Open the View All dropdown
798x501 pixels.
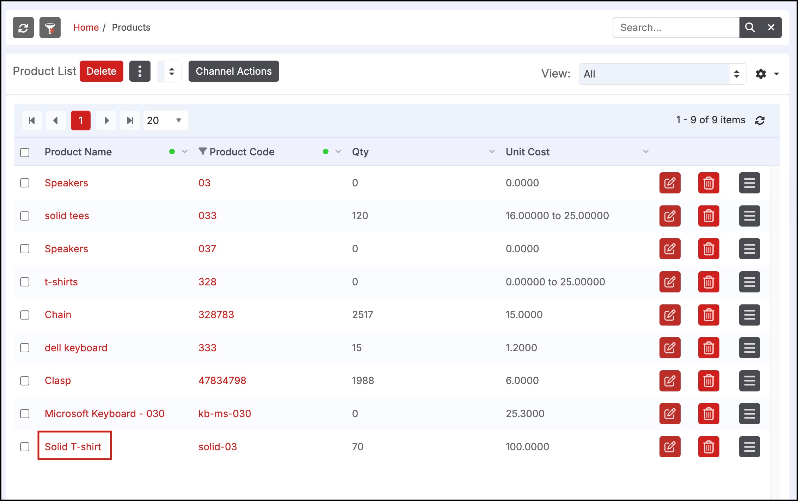tap(663, 74)
